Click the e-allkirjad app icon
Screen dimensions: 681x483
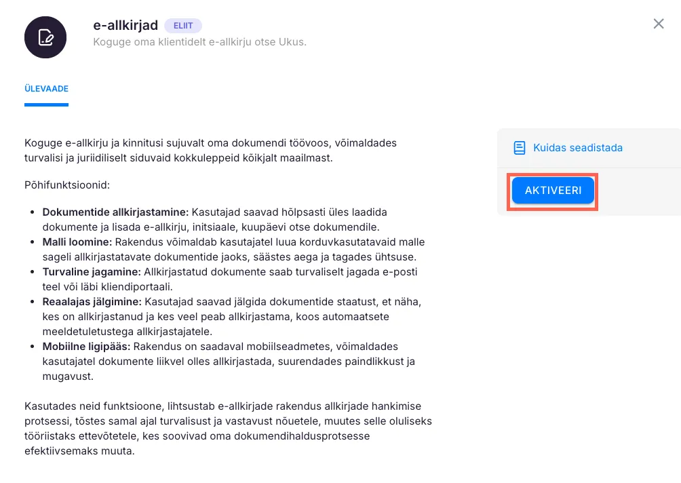[x=45, y=37]
